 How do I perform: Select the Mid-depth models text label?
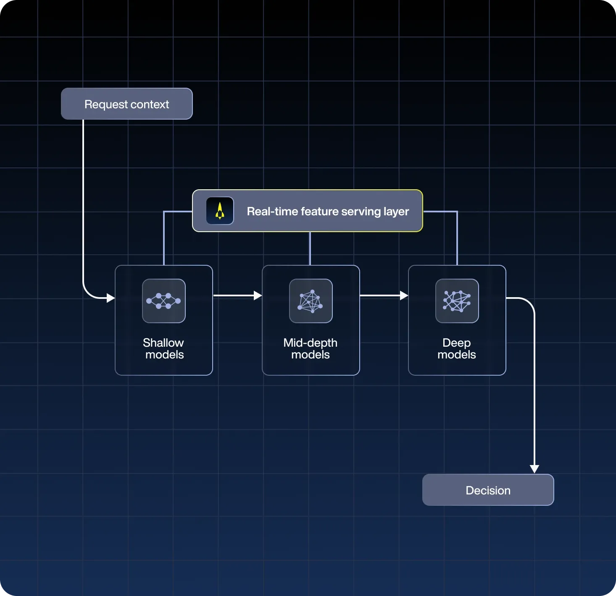pos(311,348)
